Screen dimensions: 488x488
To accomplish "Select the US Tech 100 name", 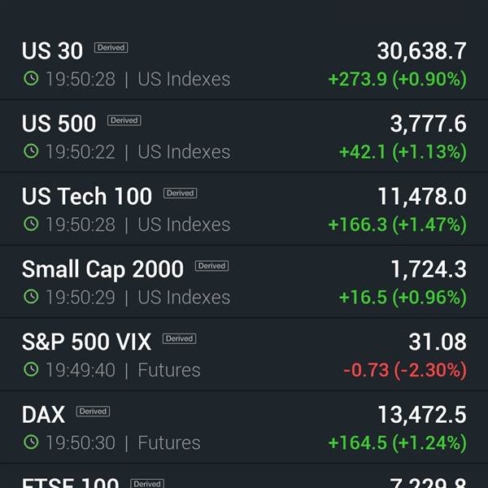I will (x=87, y=196).
